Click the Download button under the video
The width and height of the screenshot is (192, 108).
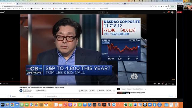(x=100, y=91)
